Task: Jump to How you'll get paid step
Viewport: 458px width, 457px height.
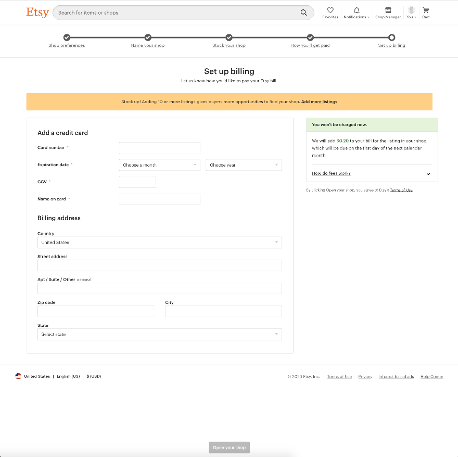Action: pos(310,45)
